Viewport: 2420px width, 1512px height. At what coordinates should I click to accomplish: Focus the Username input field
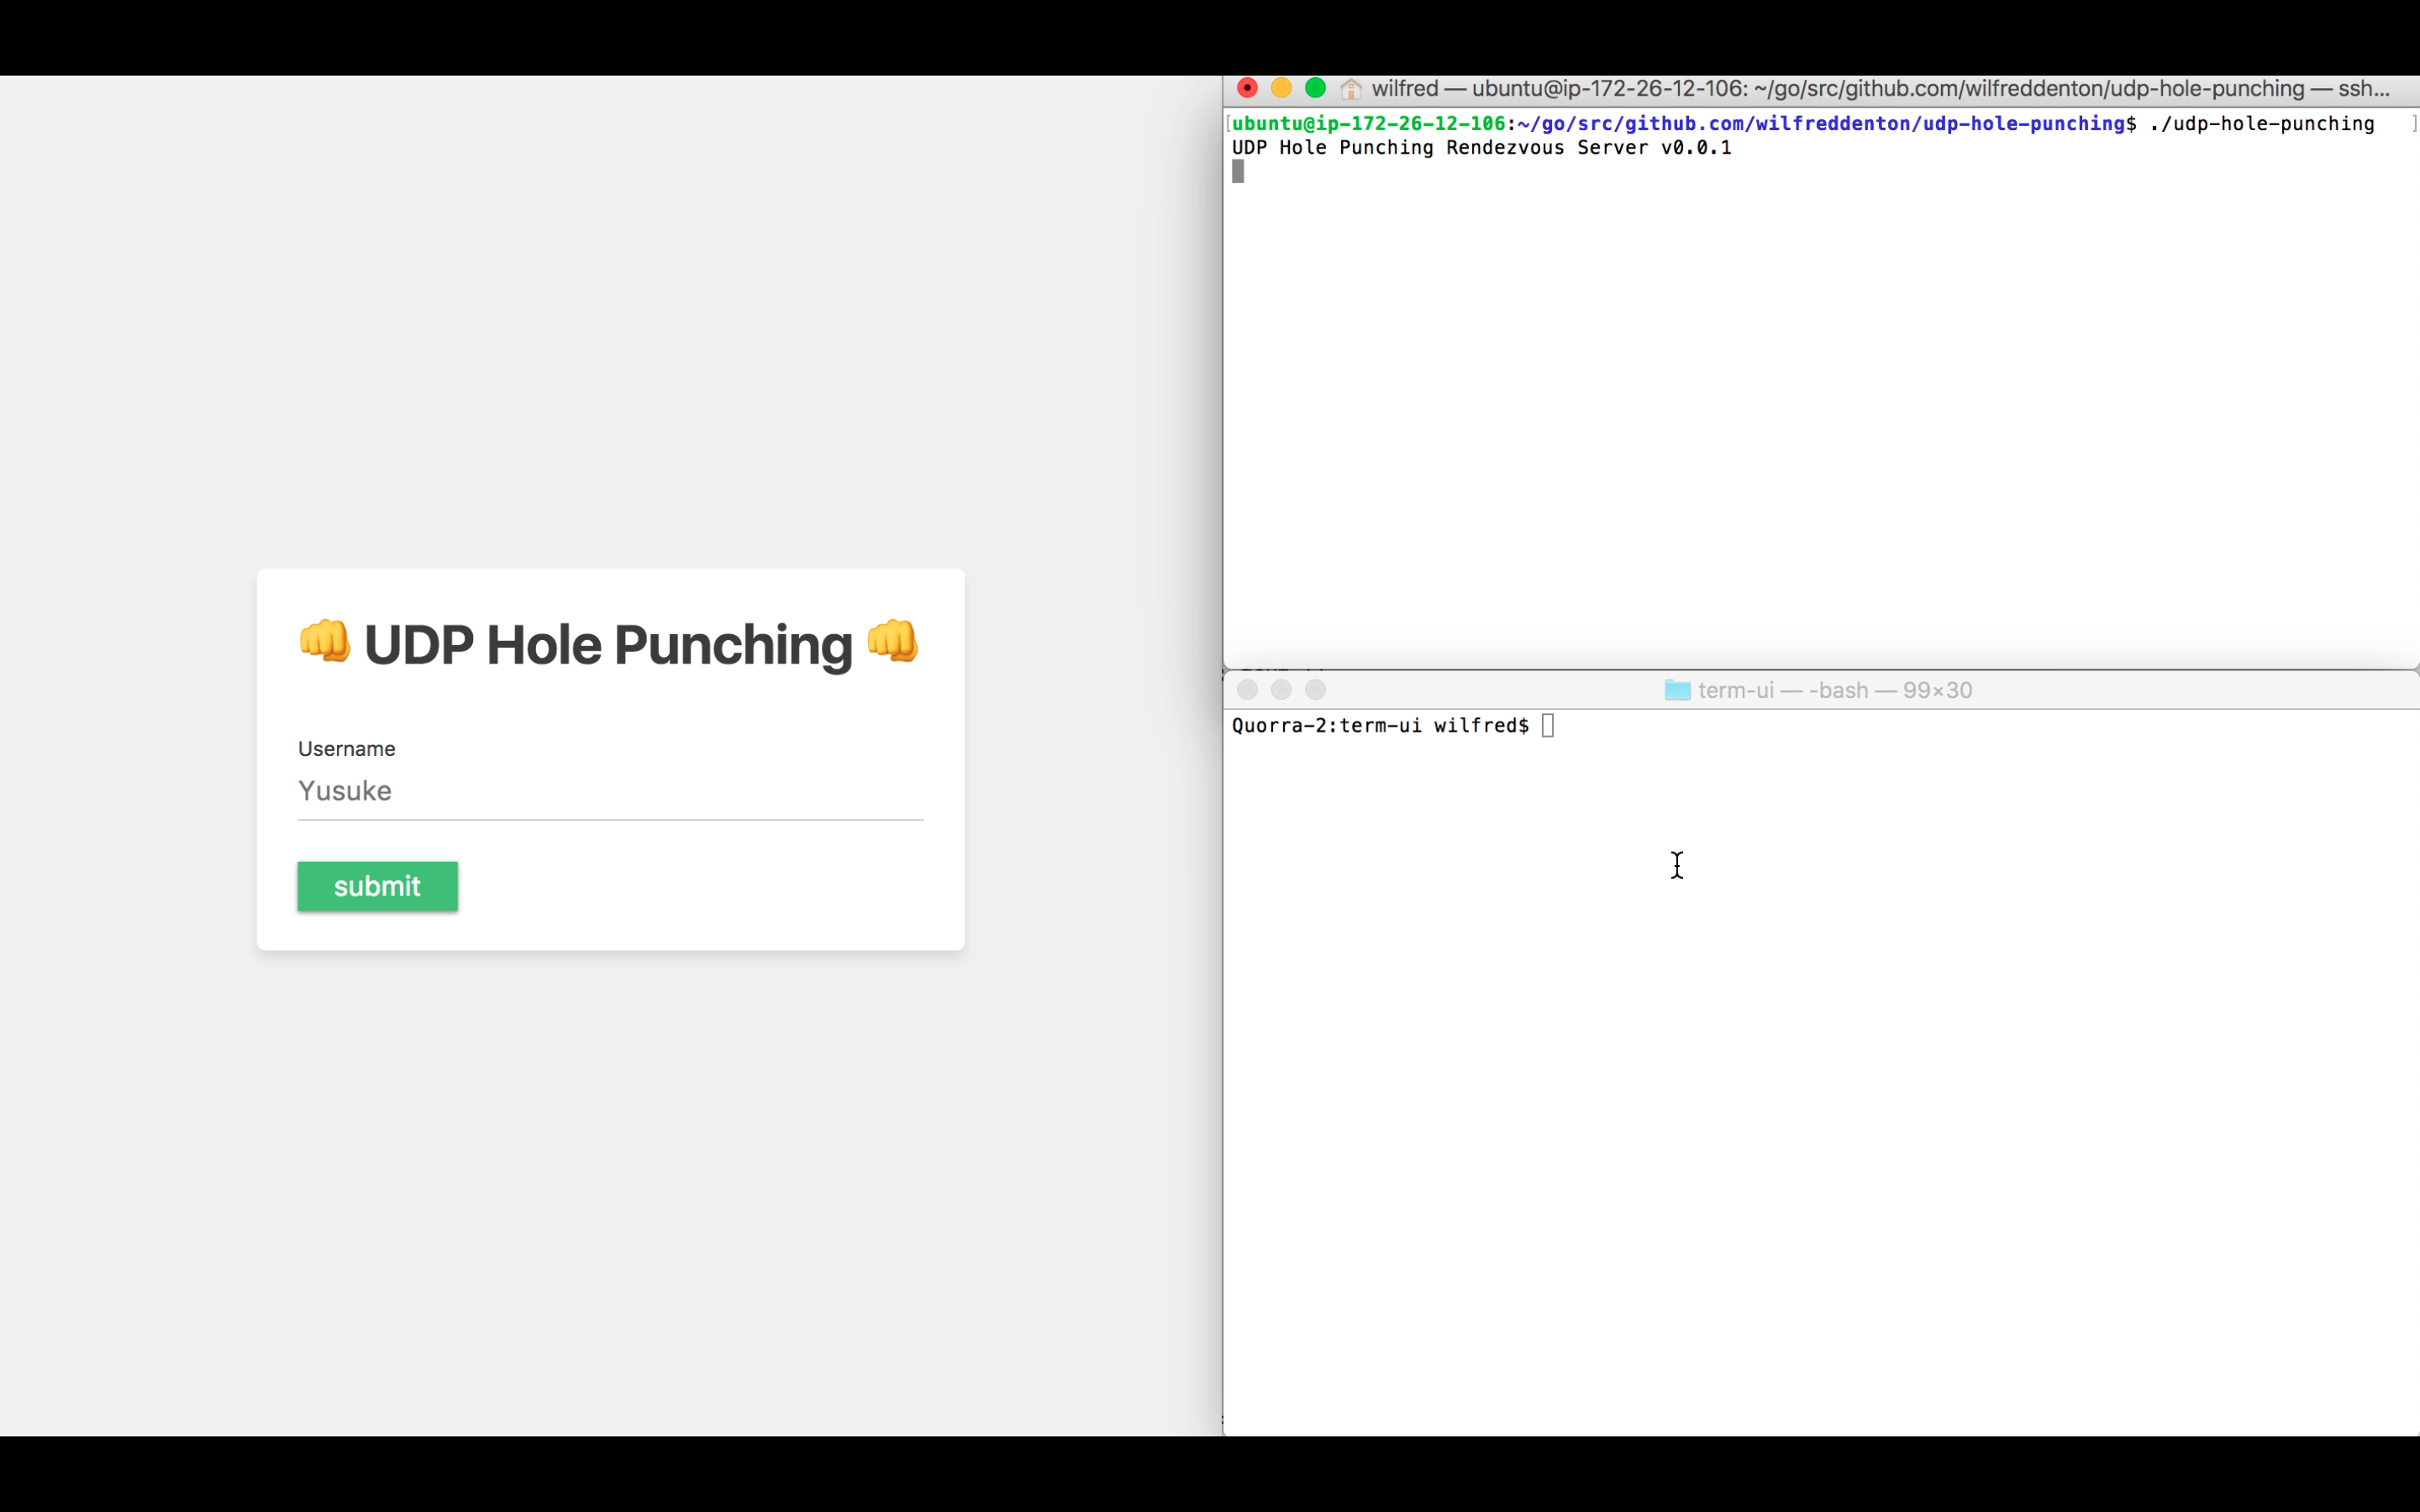coord(610,791)
